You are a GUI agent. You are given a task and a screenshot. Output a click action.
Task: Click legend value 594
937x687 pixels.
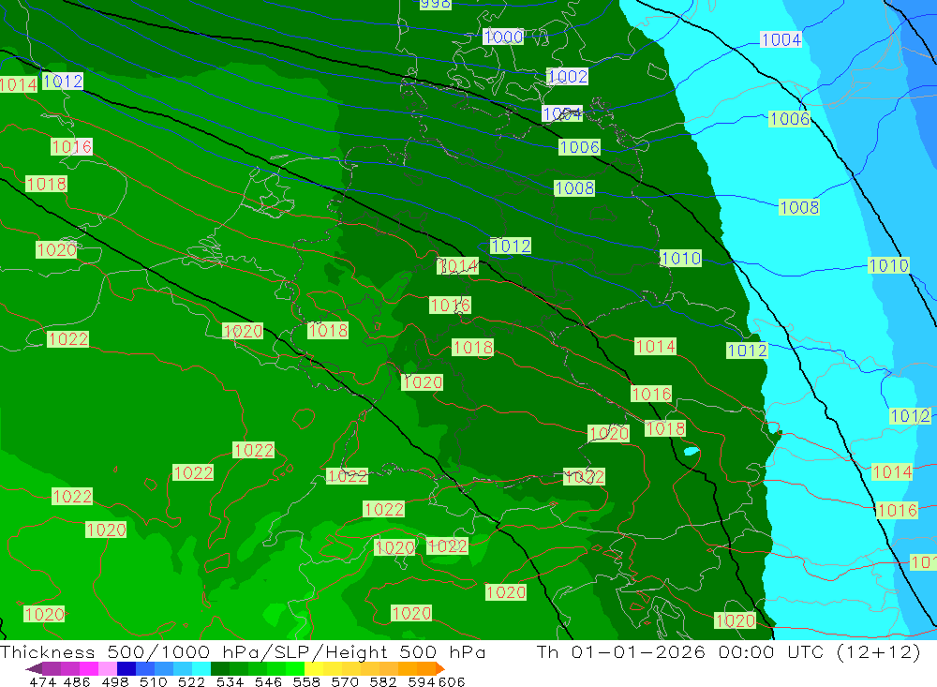[x=422, y=681]
